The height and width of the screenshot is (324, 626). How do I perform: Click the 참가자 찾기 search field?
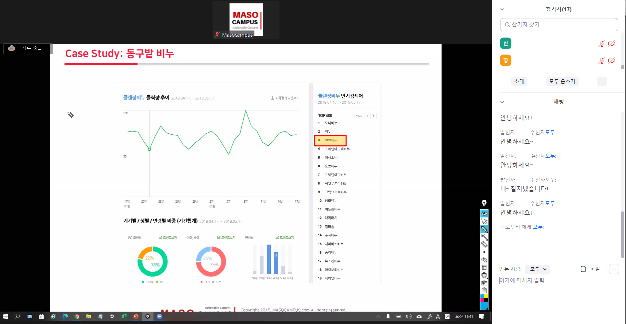559,25
